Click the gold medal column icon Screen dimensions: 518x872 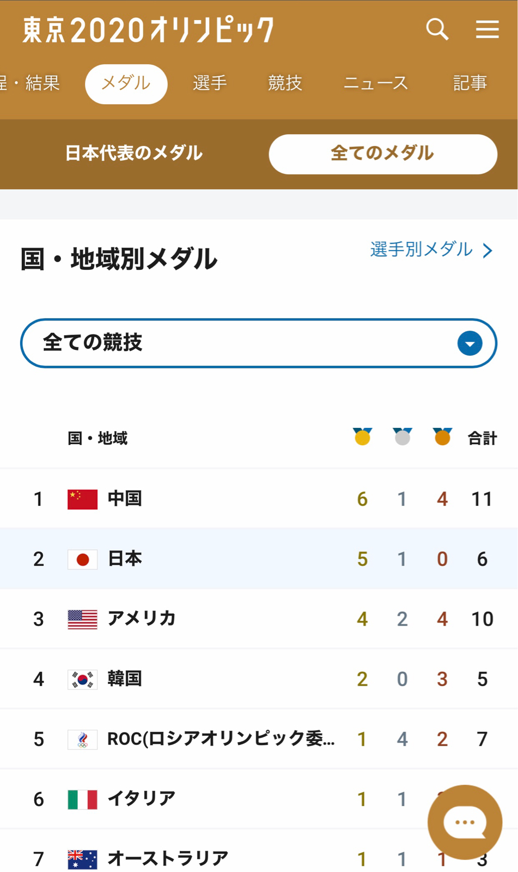pyautogui.click(x=363, y=437)
